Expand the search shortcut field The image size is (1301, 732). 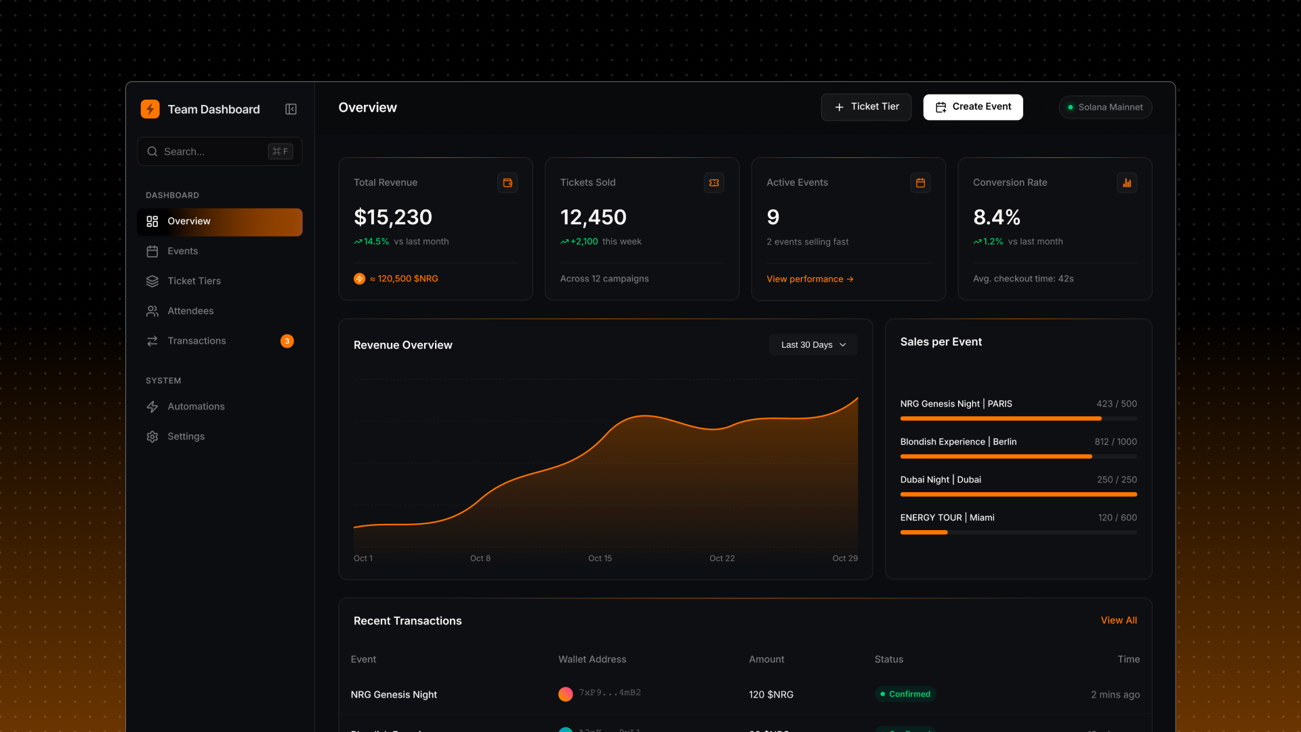click(280, 151)
